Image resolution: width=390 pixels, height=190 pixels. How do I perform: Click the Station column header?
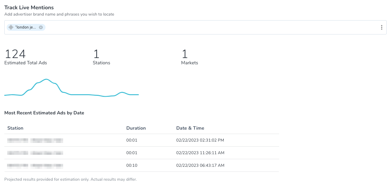(x=15, y=128)
